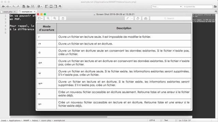
Task: Redo the edit in Komodo toolbar
Action: (x=18, y=6)
